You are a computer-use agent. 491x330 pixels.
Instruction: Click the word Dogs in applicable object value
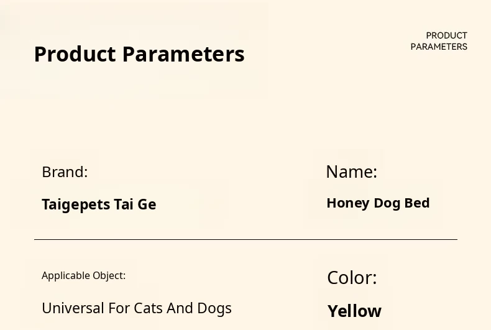214,308
